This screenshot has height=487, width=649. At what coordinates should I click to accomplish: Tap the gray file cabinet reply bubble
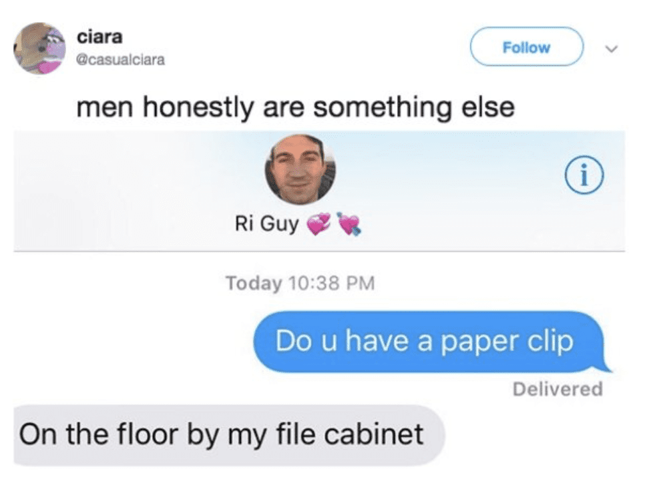tap(229, 436)
